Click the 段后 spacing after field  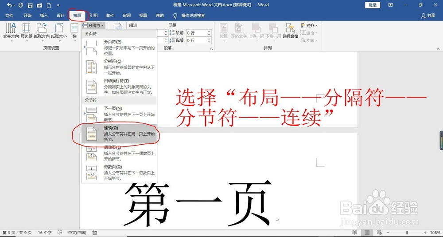coord(197,40)
